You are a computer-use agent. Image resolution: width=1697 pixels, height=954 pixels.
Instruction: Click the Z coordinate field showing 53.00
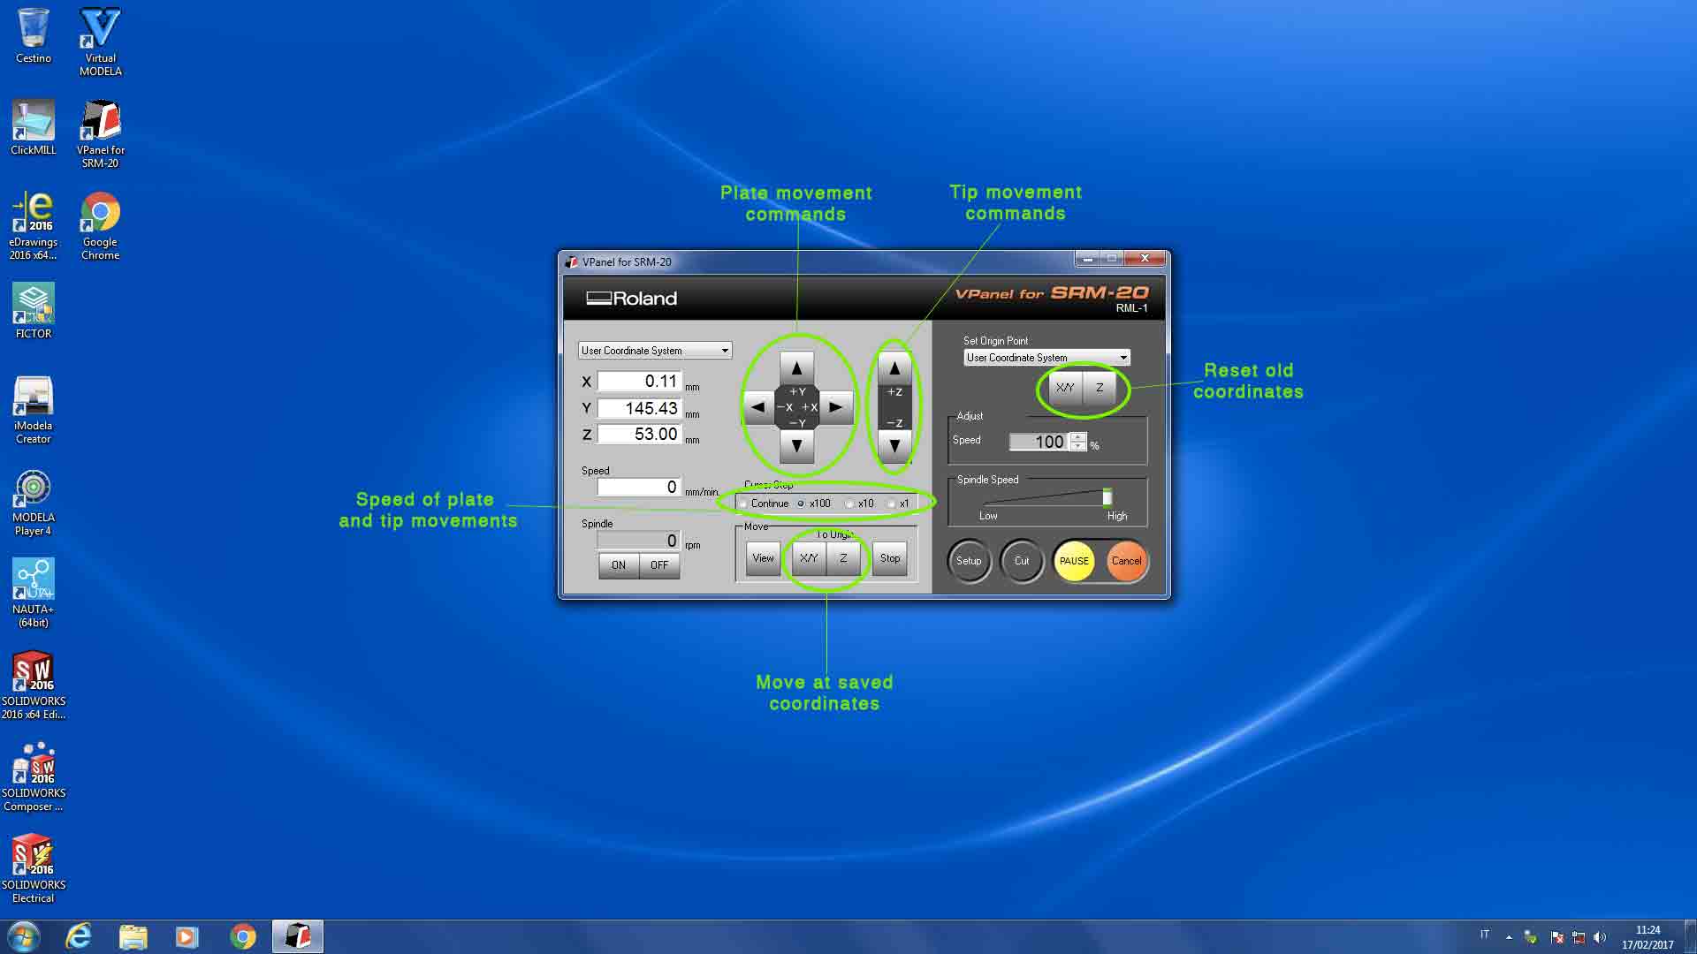point(639,435)
